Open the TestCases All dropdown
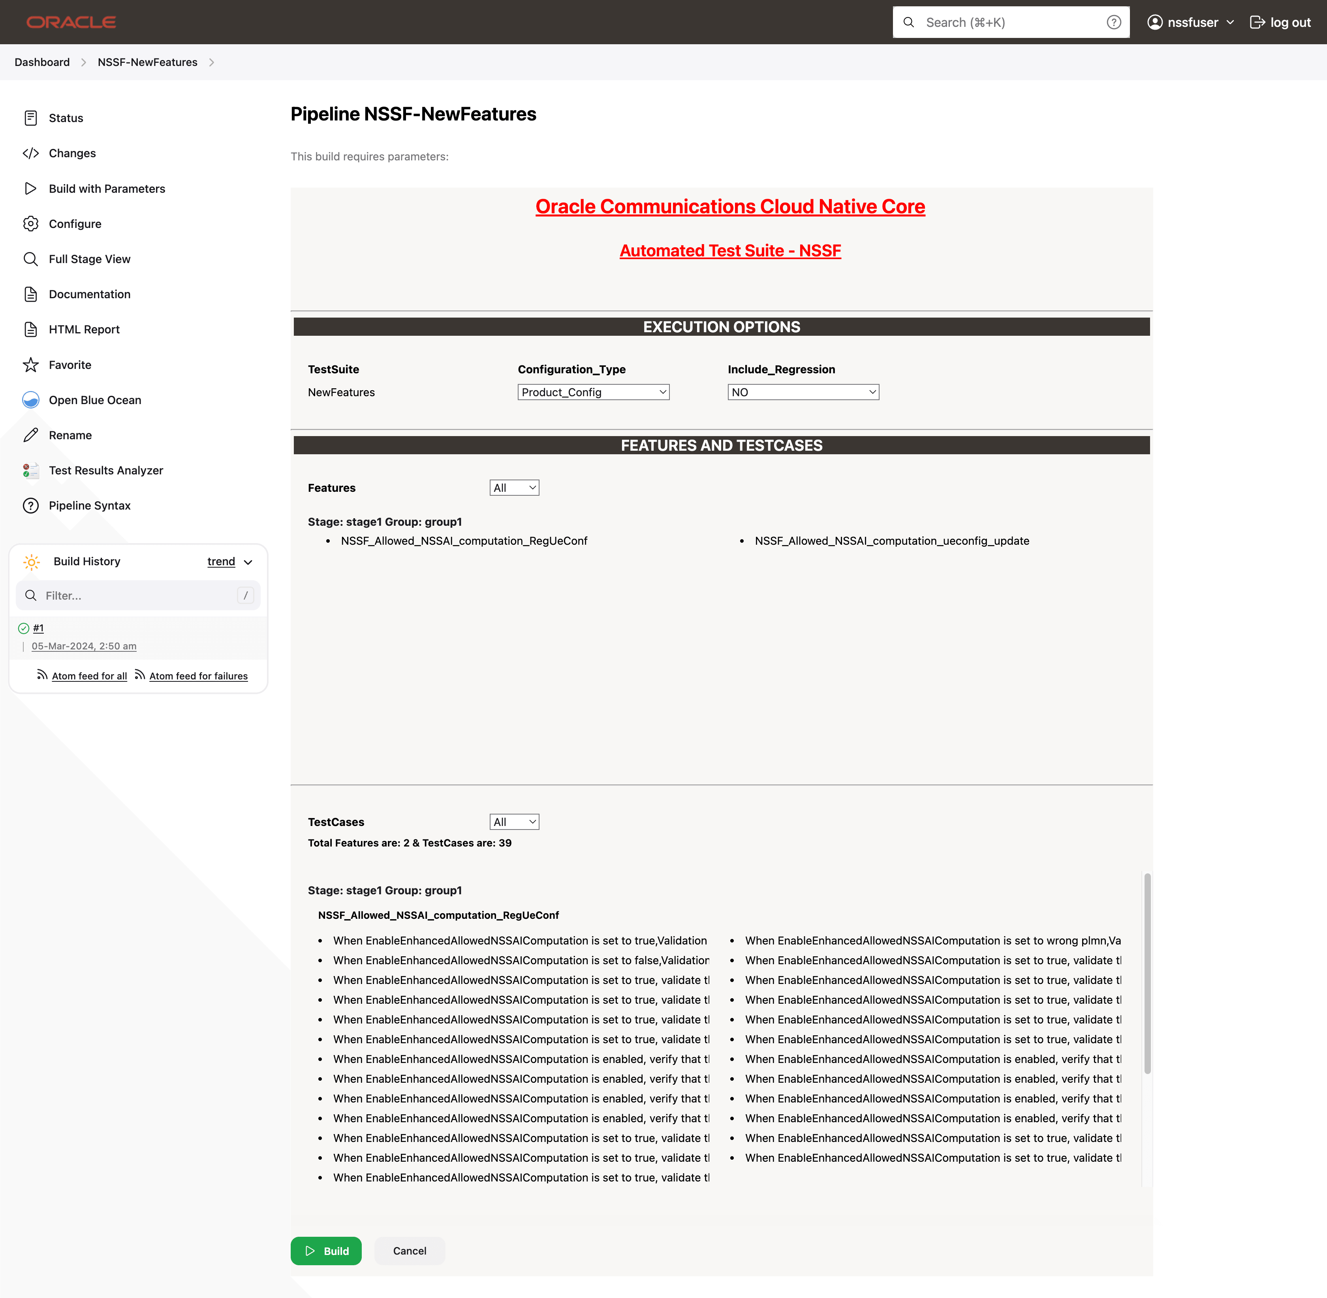 (514, 822)
